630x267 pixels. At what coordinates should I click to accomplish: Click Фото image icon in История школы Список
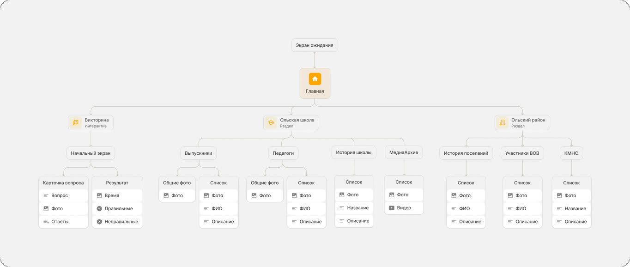pyautogui.click(x=342, y=195)
